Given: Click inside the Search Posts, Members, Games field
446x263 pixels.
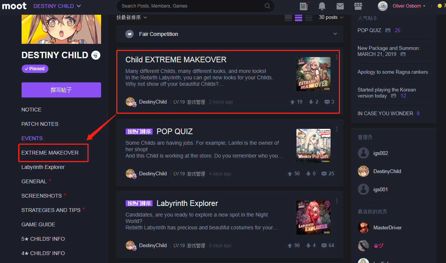Looking at the screenshot, I should [x=195, y=6].
